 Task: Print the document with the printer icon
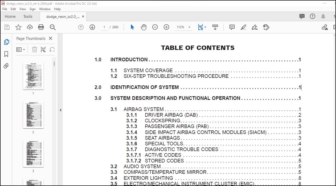(41, 27)
